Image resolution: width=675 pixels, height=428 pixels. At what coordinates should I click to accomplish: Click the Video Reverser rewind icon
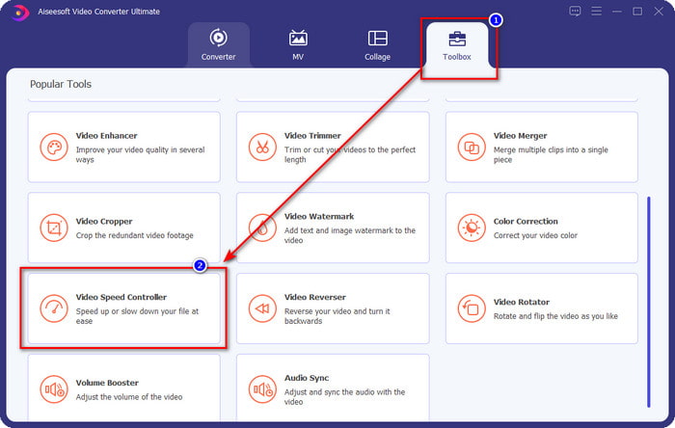(x=262, y=308)
